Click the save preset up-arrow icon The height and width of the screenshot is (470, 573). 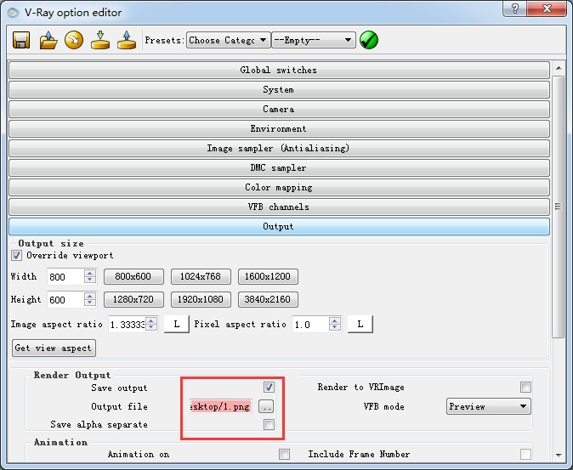coord(127,40)
